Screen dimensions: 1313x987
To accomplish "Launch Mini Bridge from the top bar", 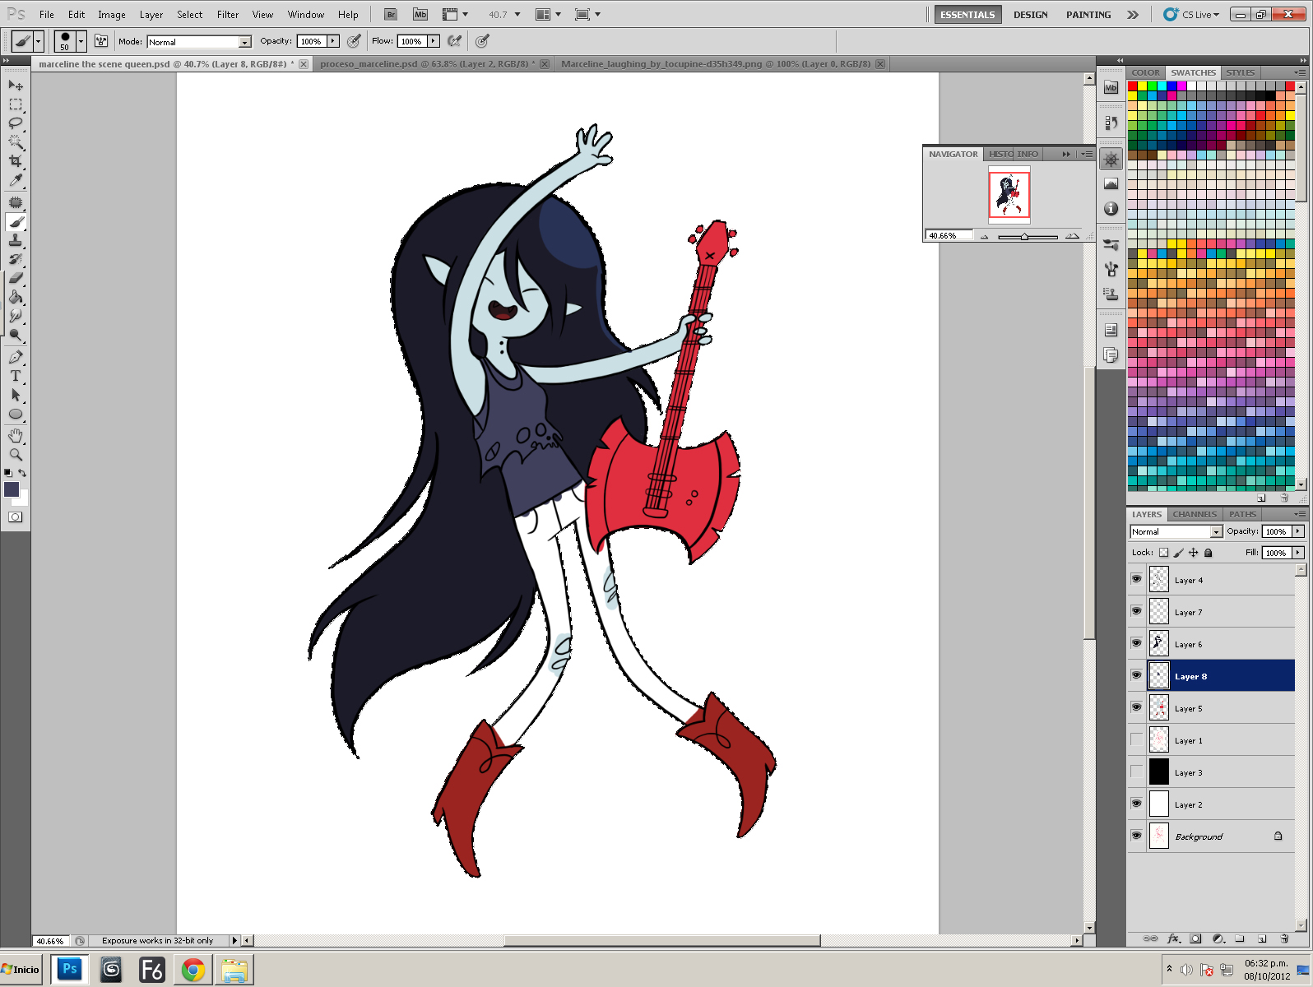I will coord(420,15).
